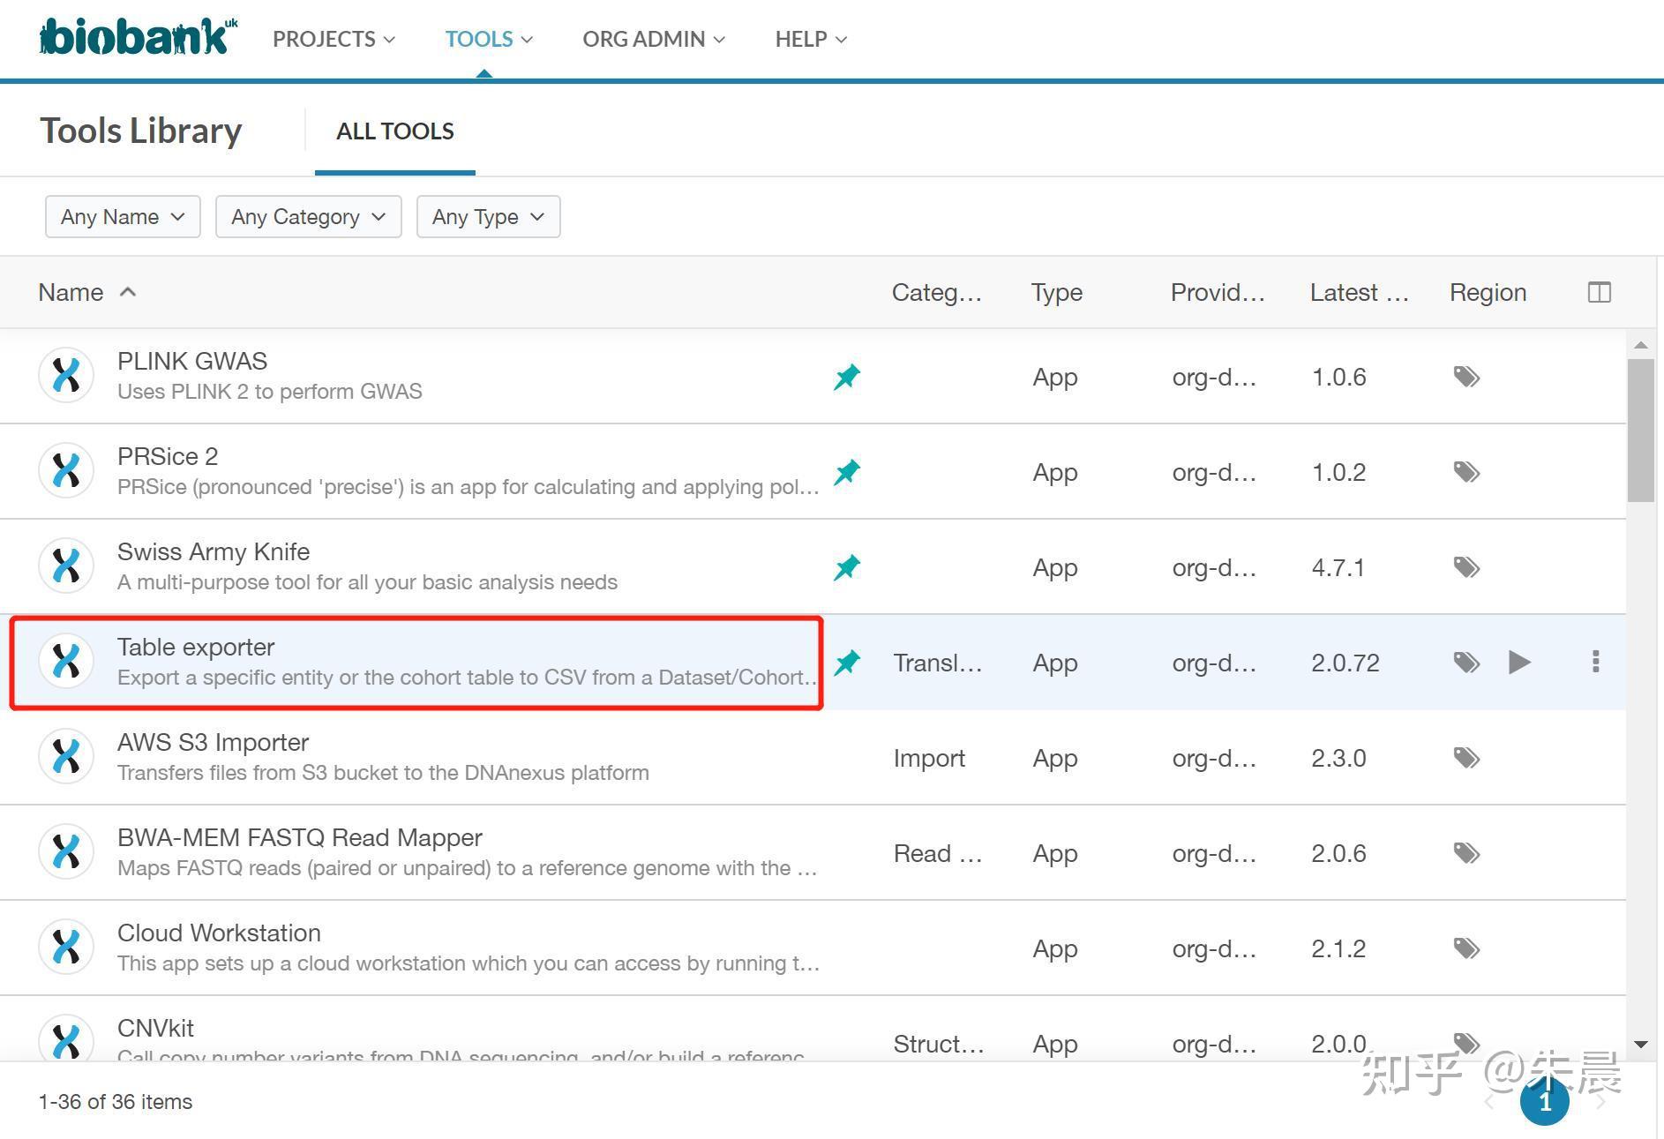Click tags icon for AWS S3 Importer
Screen dimensions: 1664x1139
tap(1466, 758)
